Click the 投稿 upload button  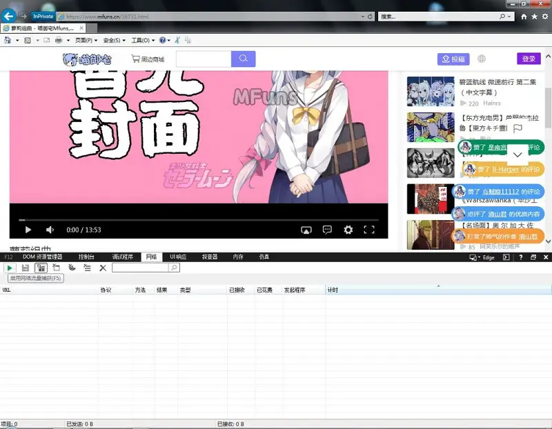pyautogui.click(x=453, y=59)
